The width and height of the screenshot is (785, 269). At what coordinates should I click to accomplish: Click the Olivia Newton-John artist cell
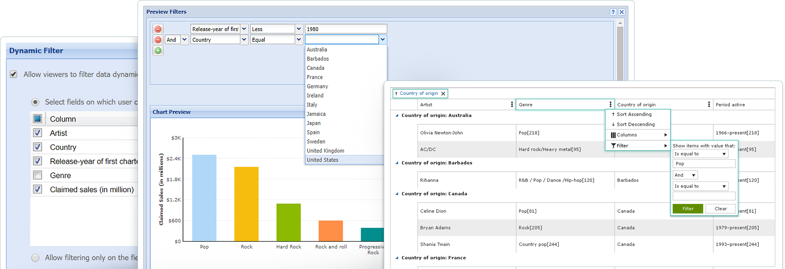coord(467,133)
